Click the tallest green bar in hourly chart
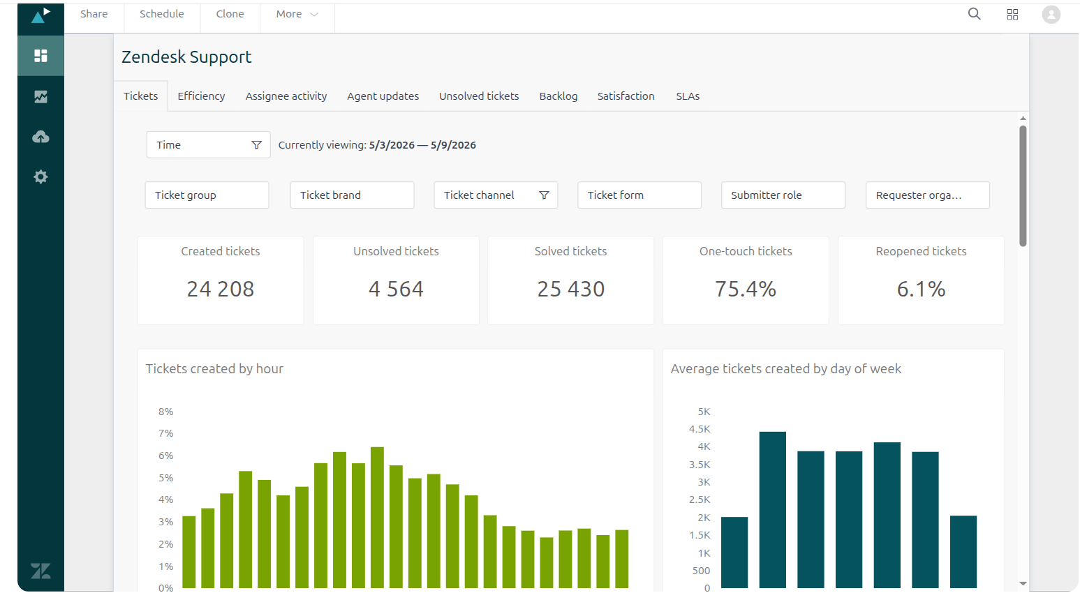1080x616 pixels. coord(378,518)
